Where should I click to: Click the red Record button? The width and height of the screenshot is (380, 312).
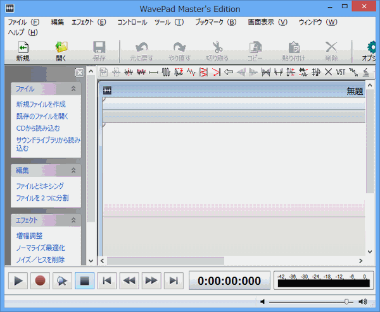click(x=41, y=281)
